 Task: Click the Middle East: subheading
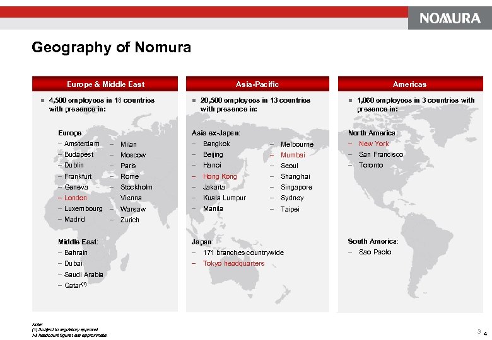click(x=78, y=242)
